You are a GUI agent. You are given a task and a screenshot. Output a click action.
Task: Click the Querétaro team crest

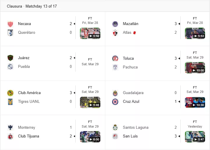(x=10, y=33)
